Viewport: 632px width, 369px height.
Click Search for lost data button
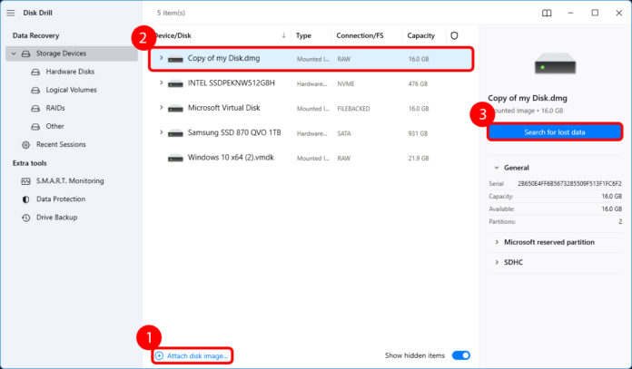(x=555, y=132)
